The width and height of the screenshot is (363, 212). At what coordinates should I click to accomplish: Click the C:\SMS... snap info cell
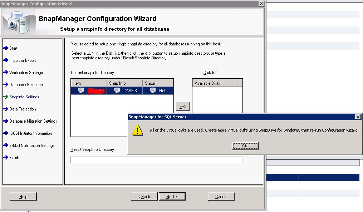pyautogui.click(x=124, y=91)
